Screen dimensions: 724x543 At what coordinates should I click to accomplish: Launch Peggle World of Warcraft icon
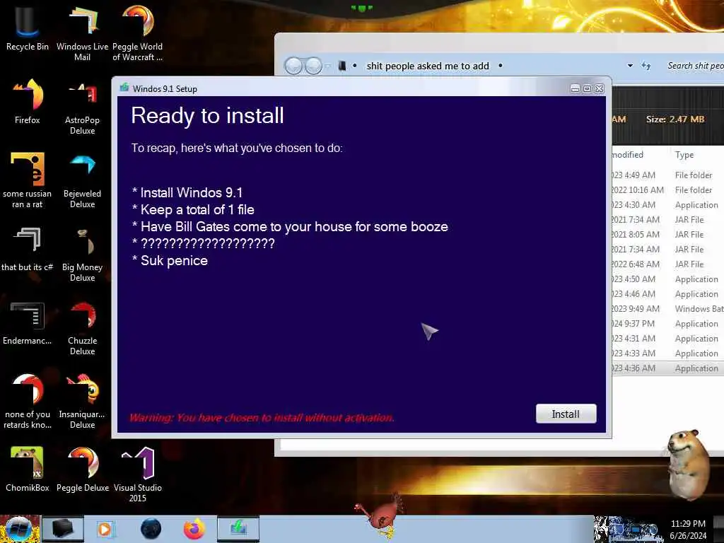coord(138,33)
